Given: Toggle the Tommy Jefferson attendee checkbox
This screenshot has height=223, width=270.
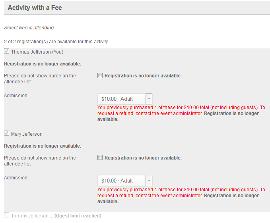Looking at the screenshot, I should [x=6, y=215].
